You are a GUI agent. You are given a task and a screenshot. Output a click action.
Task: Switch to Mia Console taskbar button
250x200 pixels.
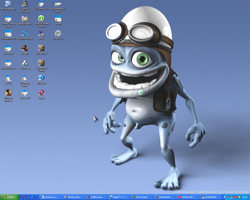[142, 197]
